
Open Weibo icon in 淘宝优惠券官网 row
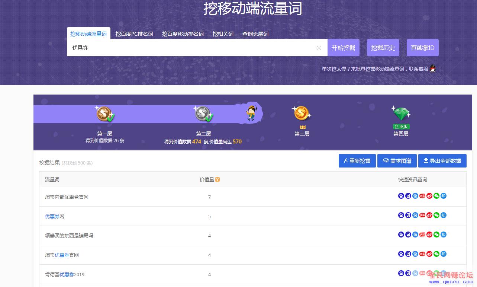[x=429, y=254]
